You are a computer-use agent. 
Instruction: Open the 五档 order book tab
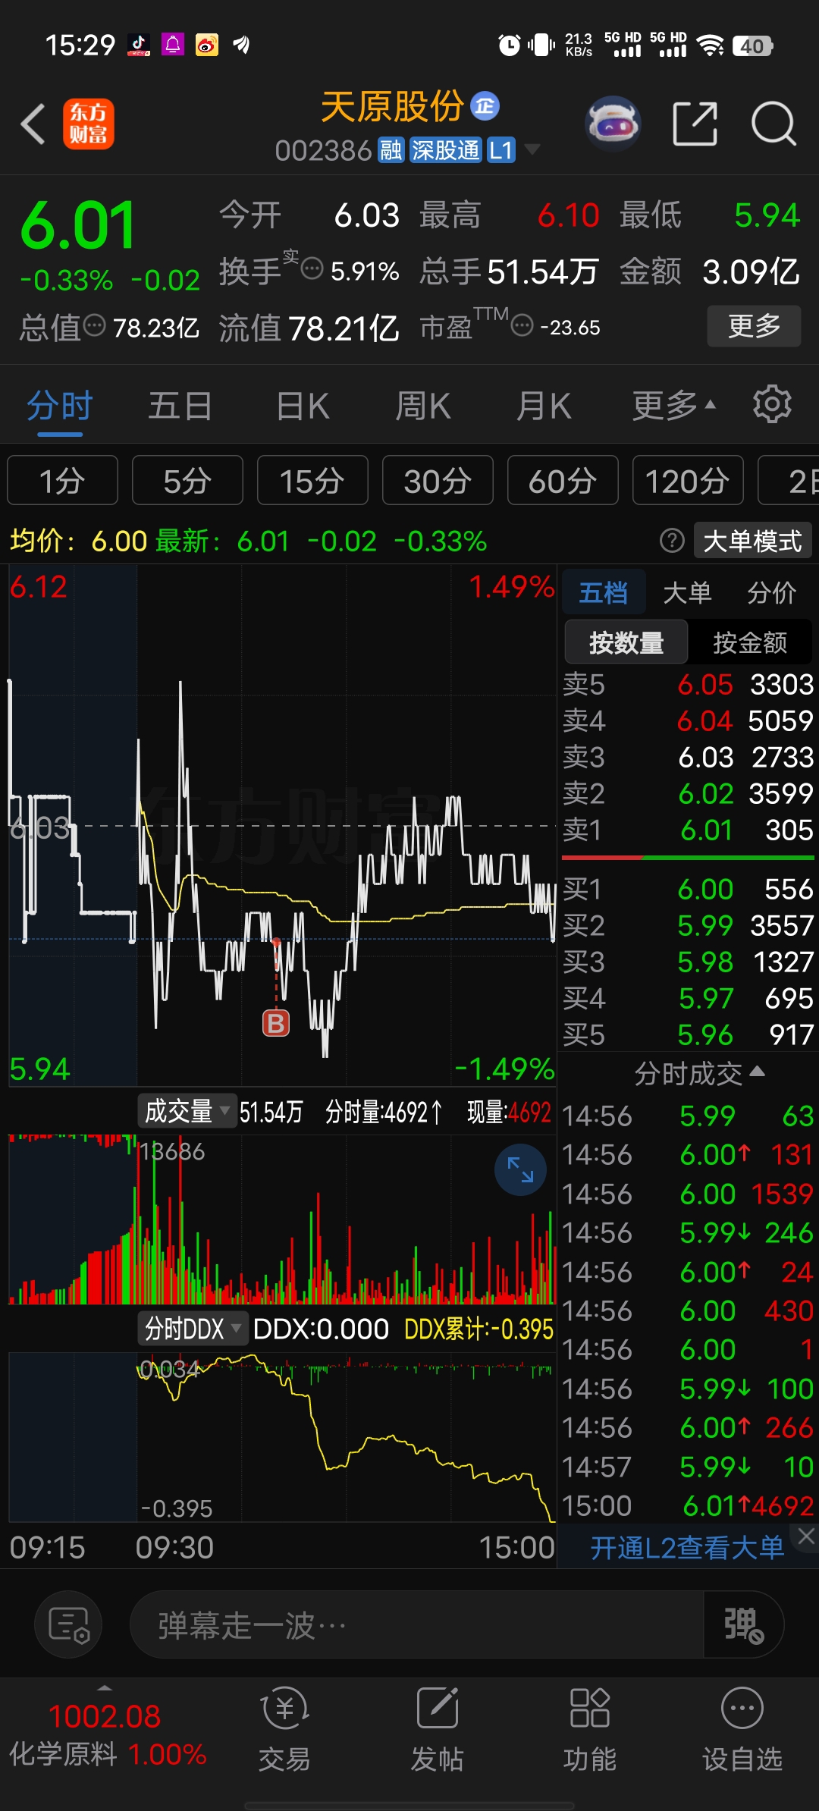[604, 592]
